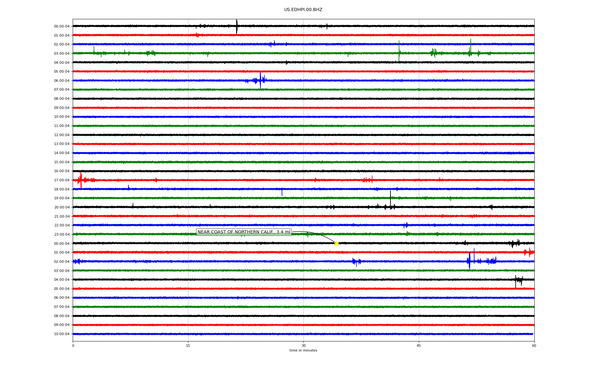Viewport: 607px width, 379px height.
Task: Click the tall green spike on 03:00:04 trace
Action: coord(399,51)
